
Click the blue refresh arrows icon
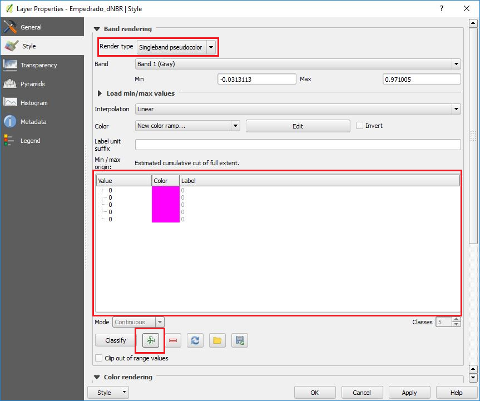point(195,340)
